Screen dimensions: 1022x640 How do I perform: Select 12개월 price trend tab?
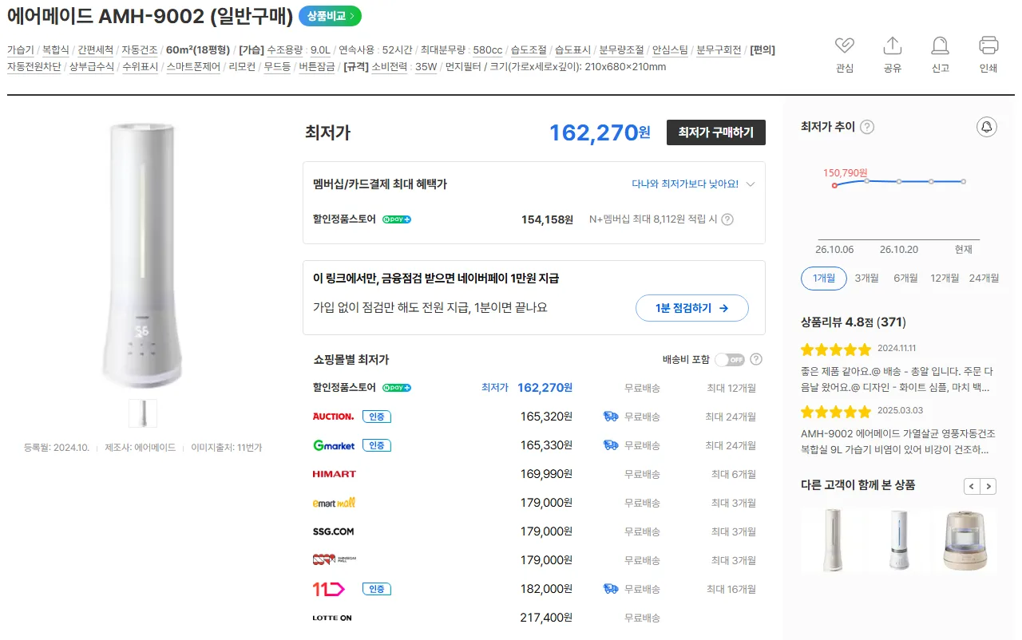[x=945, y=279]
